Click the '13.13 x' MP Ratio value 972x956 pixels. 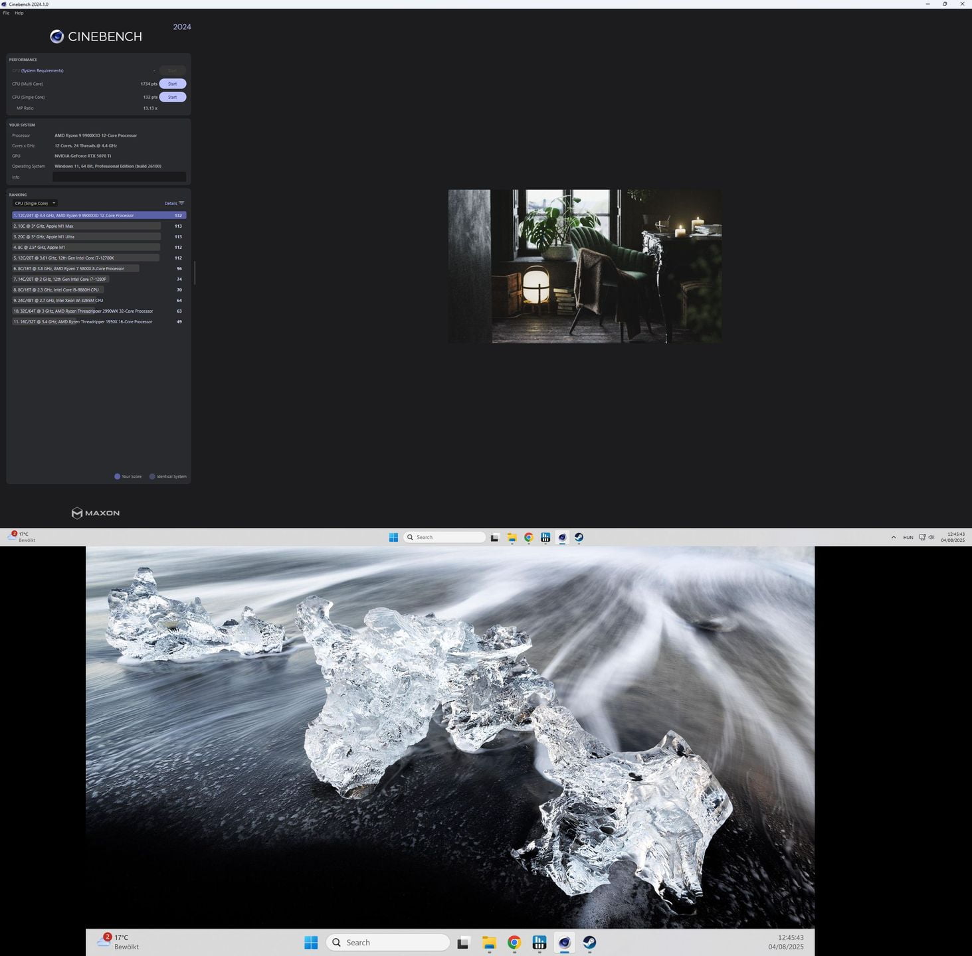[150, 108]
